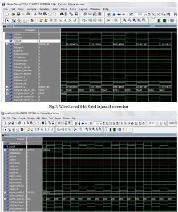The image size is (178, 212).
Task: Open the Simulate menu in top window
Action: coord(44,9)
